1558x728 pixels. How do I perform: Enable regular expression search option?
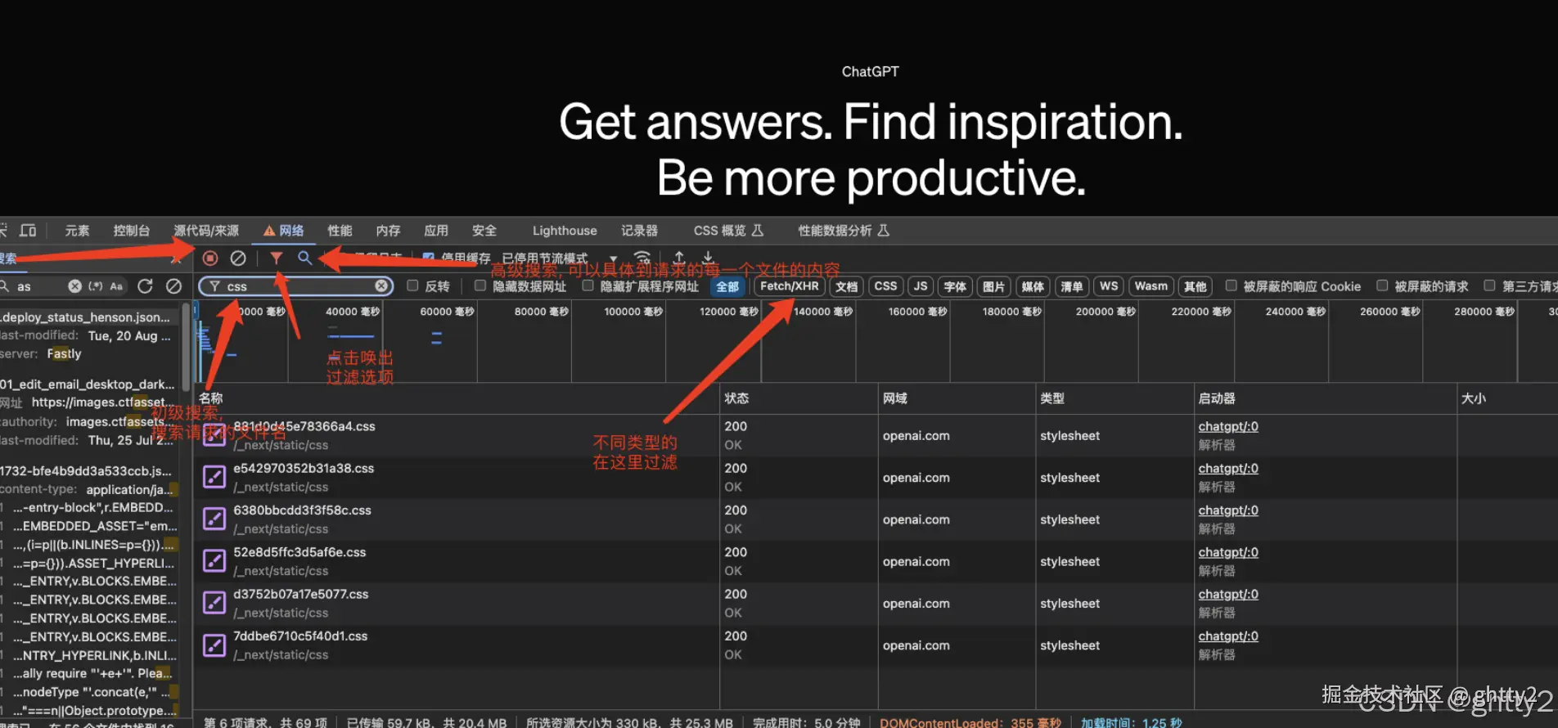click(x=96, y=286)
